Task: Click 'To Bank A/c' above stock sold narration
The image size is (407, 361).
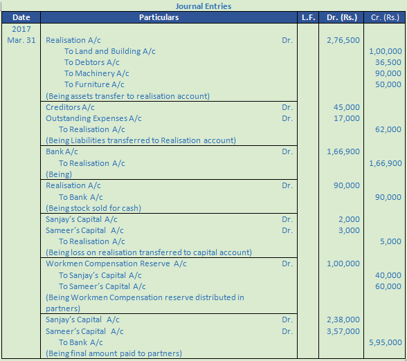Action: pos(81,197)
